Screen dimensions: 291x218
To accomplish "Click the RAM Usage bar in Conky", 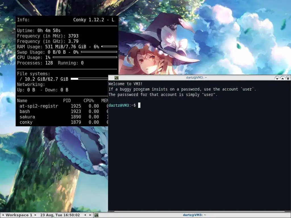I will click(x=109, y=46).
